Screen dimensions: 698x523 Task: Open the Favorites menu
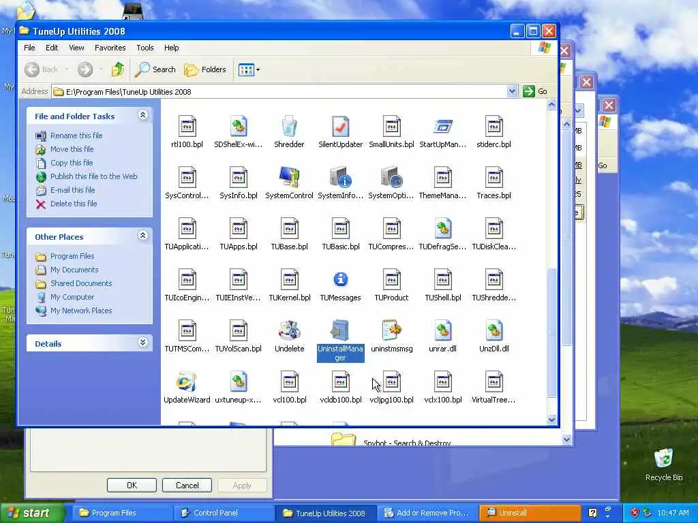click(110, 48)
